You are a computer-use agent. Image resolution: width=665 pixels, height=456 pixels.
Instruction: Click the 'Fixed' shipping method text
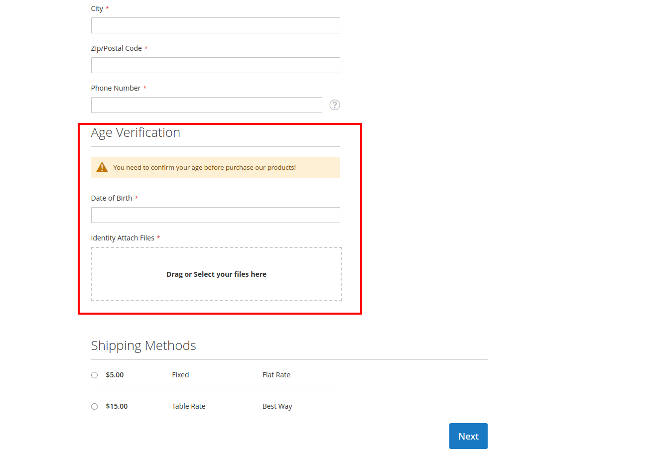[180, 375]
